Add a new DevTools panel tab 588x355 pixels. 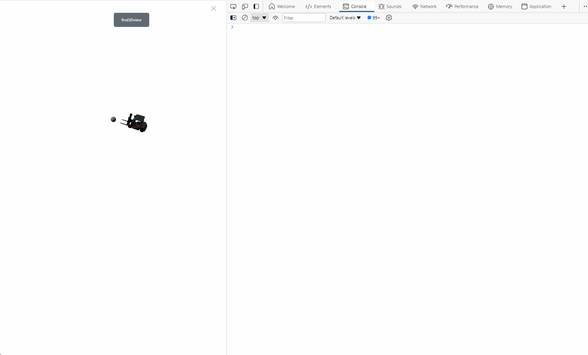[563, 6]
